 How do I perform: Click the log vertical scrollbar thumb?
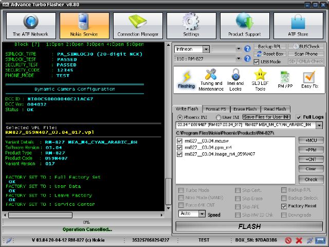[168, 191]
